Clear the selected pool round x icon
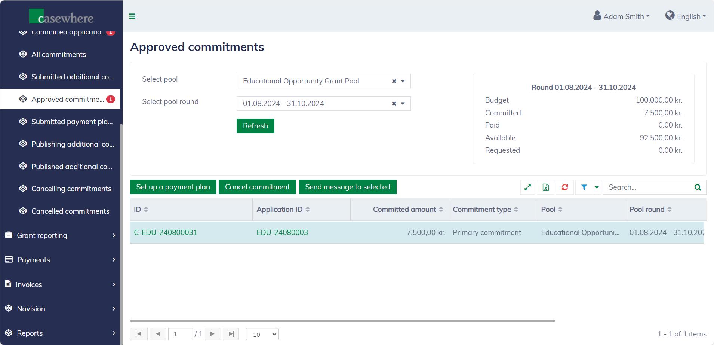714x345 pixels. (x=394, y=104)
